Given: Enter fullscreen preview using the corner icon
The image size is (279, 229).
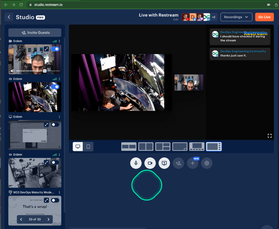Looking at the screenshot, I should (x=270, y=136).
